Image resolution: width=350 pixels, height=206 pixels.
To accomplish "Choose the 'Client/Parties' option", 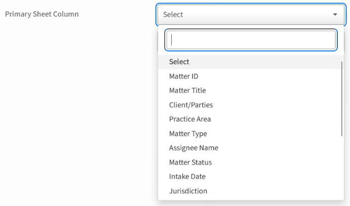I will pos(191,105).
